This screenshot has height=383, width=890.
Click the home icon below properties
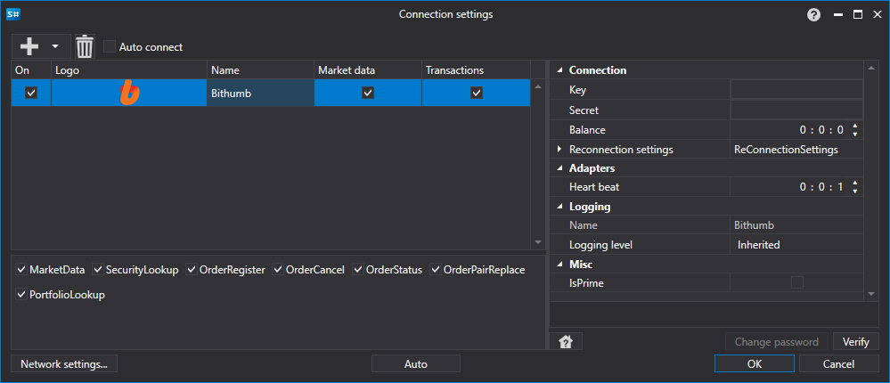[566, 341]
